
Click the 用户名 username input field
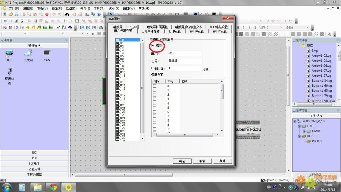185,53
